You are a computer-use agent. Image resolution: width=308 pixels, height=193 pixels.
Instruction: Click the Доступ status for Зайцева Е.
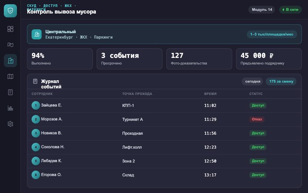click(x=258, y=105)
